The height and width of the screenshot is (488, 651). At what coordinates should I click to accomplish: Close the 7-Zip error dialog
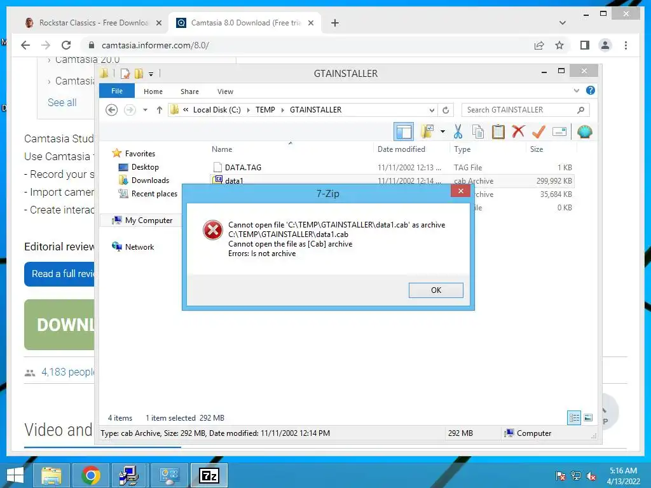click(460, 191)
